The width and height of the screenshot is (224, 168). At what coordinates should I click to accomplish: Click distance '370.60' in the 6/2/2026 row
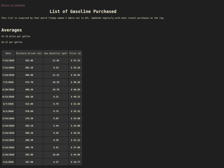[x=29, y=111]
